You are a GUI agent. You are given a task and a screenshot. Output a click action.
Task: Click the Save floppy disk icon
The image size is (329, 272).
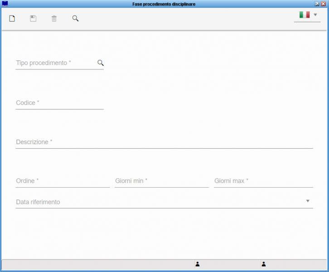point(33,19)
